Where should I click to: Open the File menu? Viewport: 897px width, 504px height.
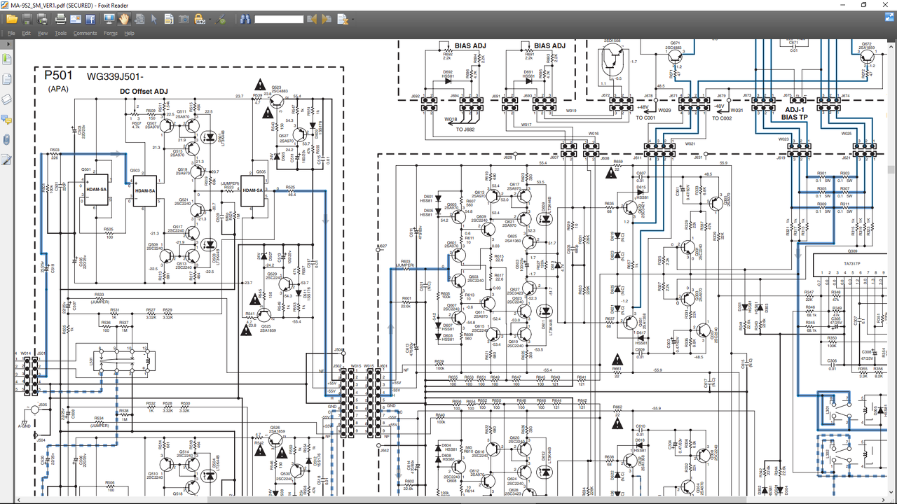click(11, 33)
